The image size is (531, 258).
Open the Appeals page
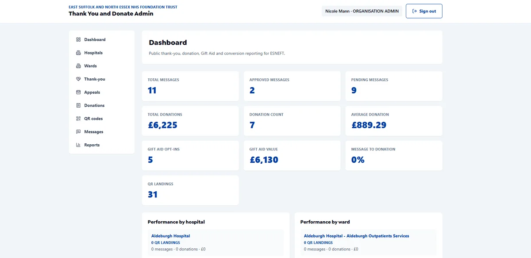pyautogui.click(x=102, y=92)
